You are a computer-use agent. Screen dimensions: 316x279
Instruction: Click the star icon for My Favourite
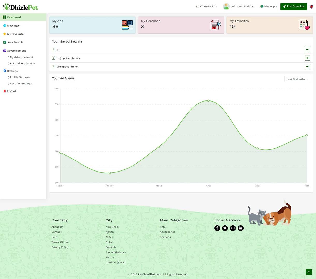coord(4,34)
